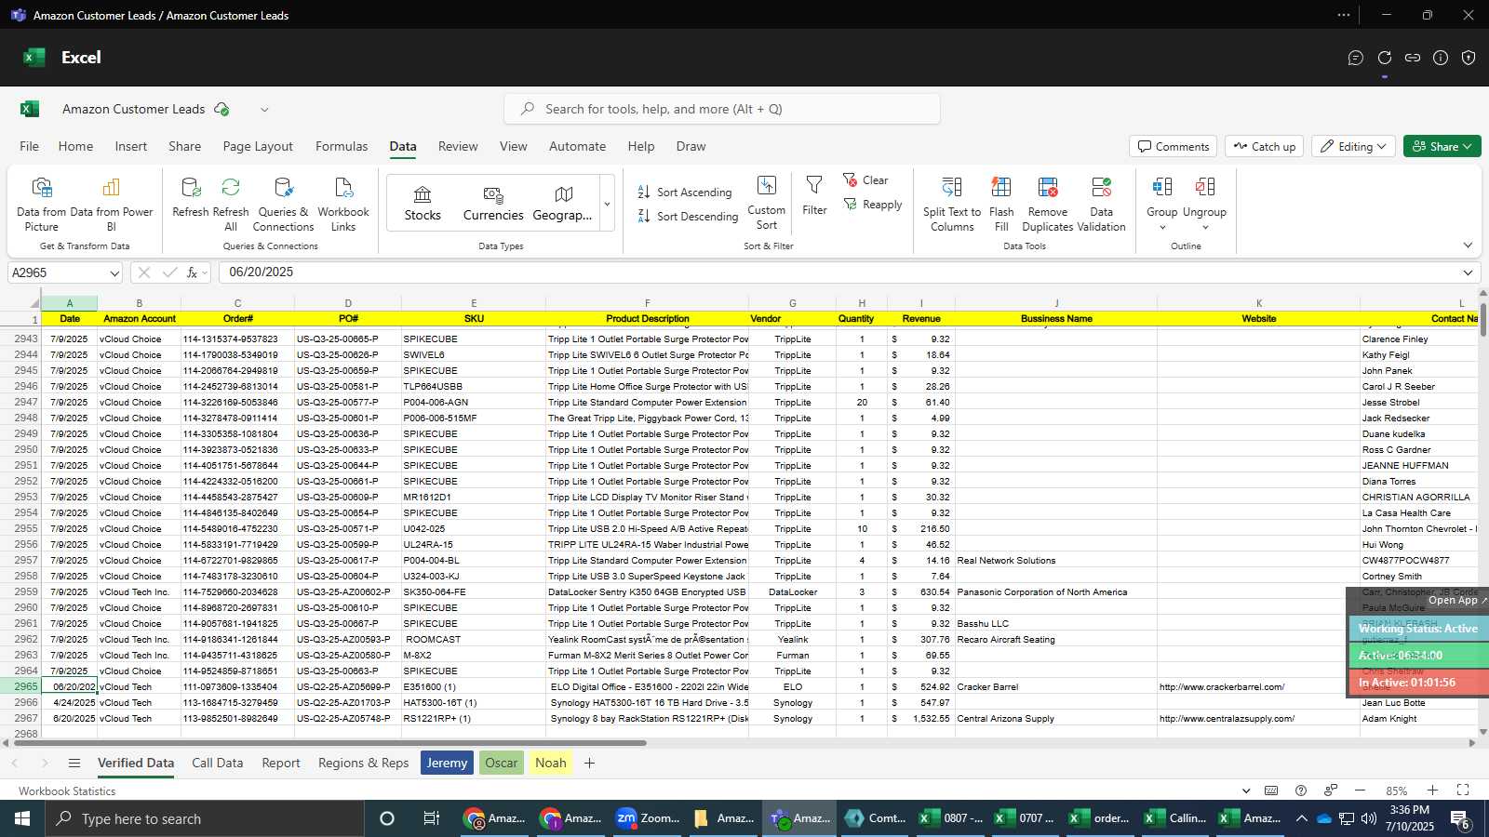Expand the formula bar
The height and width of the screenshot is (837, 1489).
coord(1468,272)
